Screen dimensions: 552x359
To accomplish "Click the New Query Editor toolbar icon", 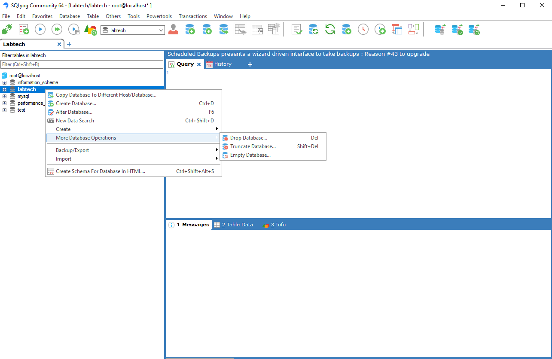I will 24,29.
